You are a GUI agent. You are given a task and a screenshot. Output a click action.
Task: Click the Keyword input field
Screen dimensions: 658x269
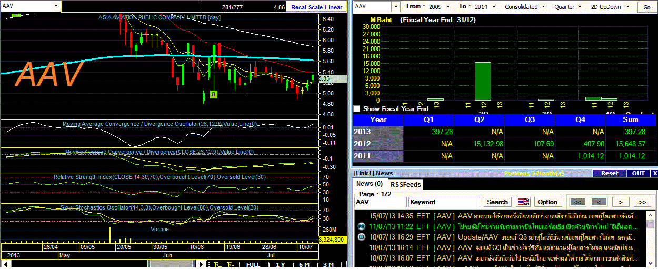(x=444, y=202)
